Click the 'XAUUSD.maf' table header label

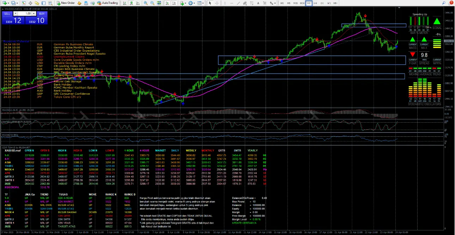(x=12, y=150)
